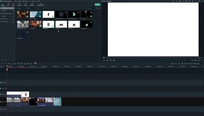
Task: Click the timeline zoom-out minus icon
Action: point(189,63)
